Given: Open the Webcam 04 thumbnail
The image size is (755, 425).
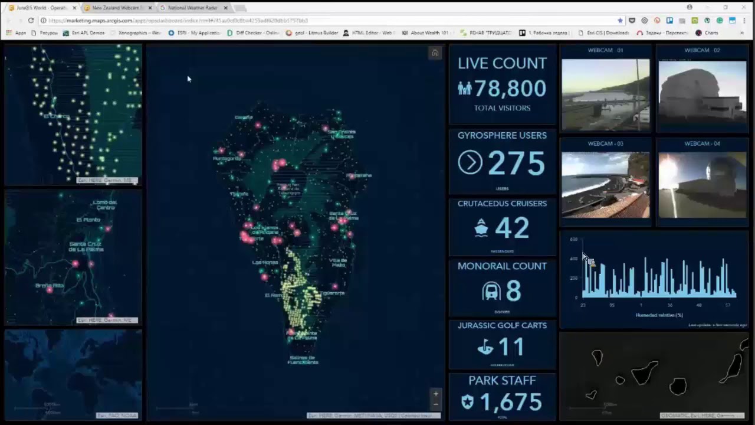Looking at the screenshot, I should 702,185.
